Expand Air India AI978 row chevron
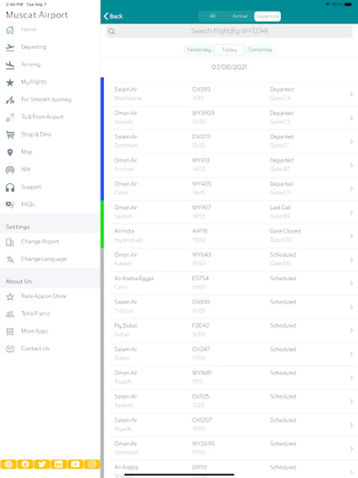Screen dimensions: 358x478 tap(351, 236)
